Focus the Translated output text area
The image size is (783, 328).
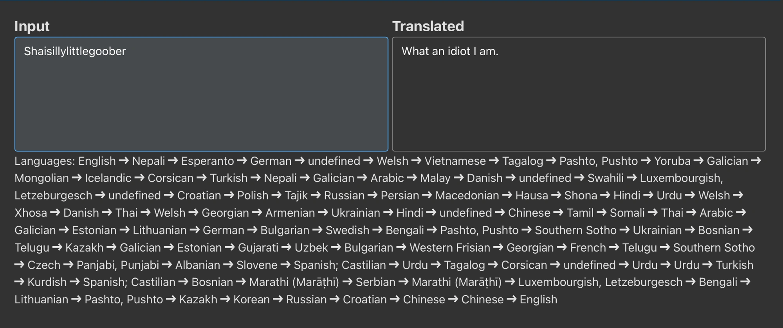(579, 102)
